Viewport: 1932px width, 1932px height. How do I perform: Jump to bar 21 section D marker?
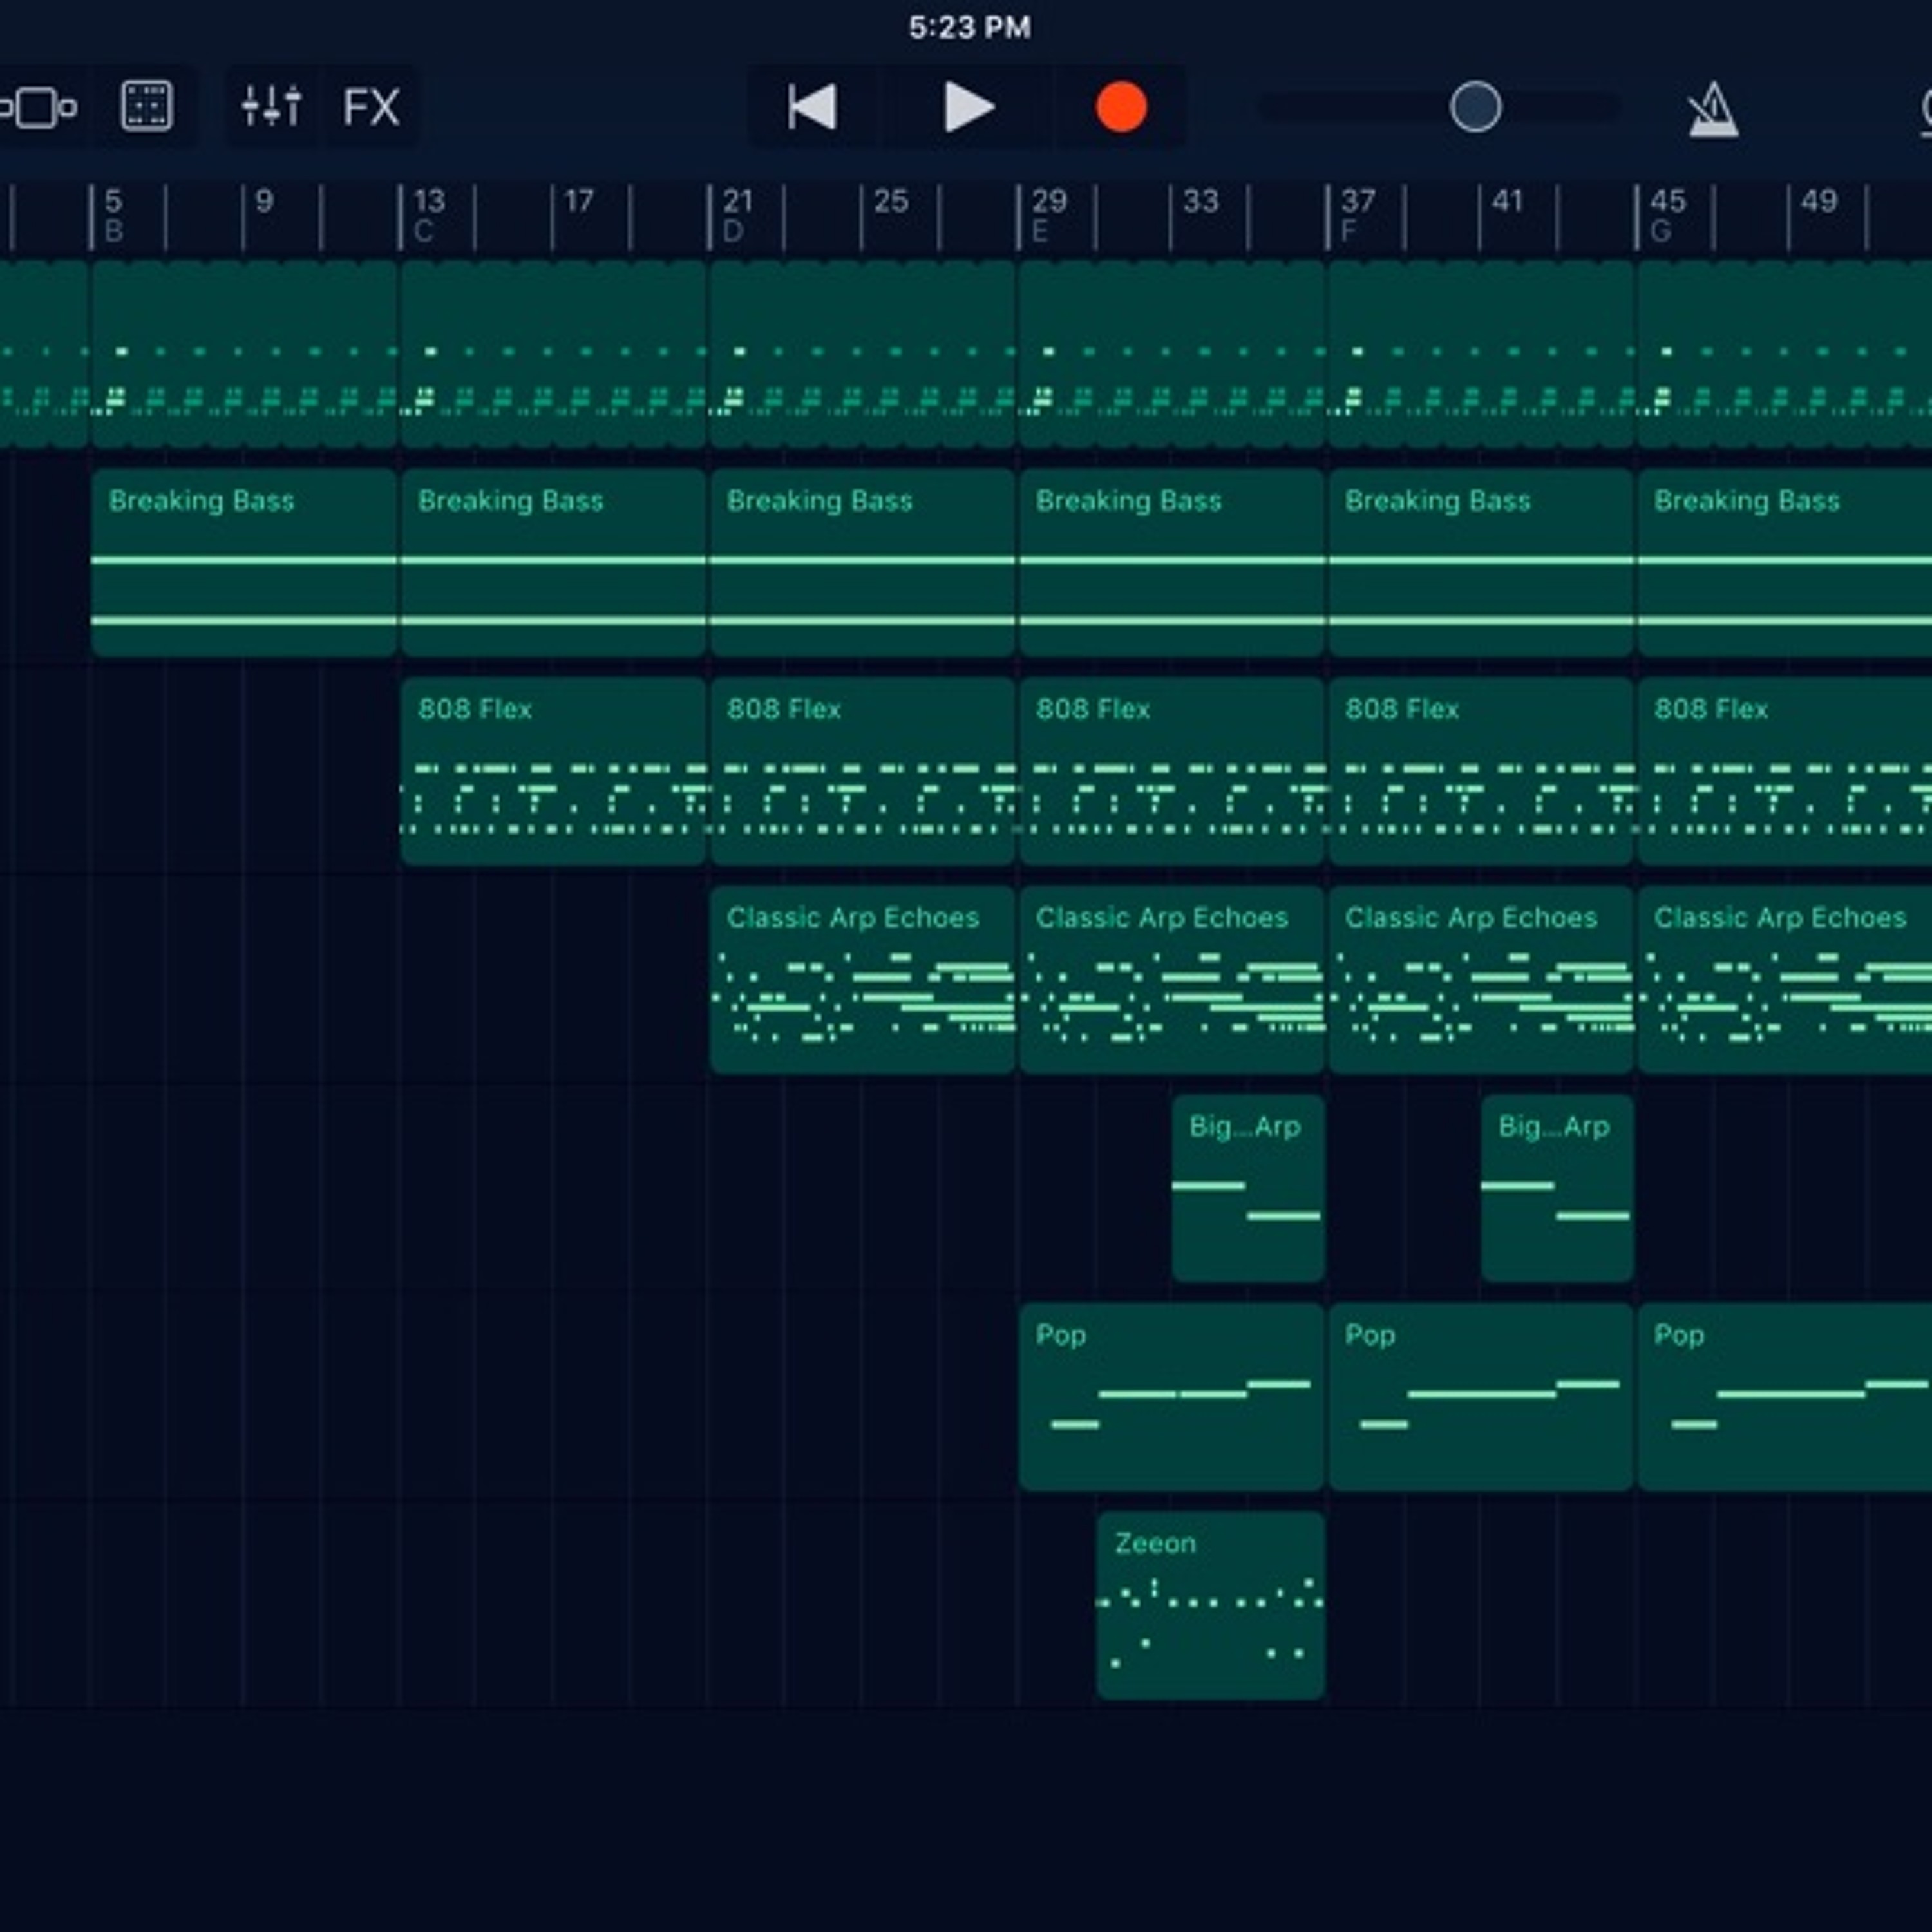pos(737,216)
